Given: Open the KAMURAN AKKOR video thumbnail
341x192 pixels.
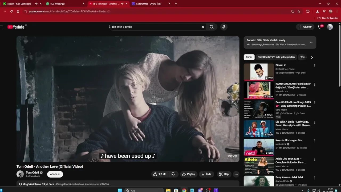Looking at the screenshot, I should click(259, 90).
